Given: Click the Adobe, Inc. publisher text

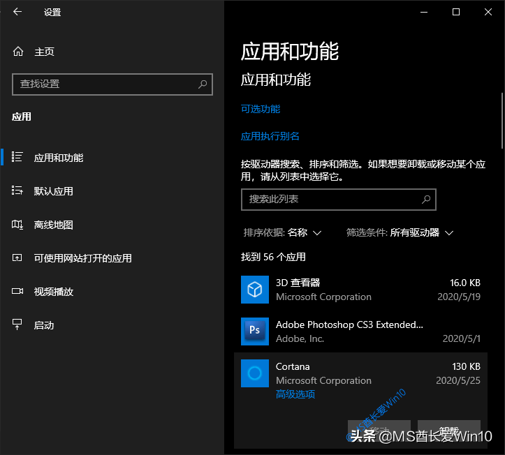Looking at the screenshot, I should click(300, 338).
